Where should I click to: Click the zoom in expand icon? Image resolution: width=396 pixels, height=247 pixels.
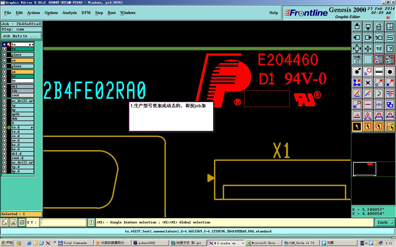tap(357, 49)
